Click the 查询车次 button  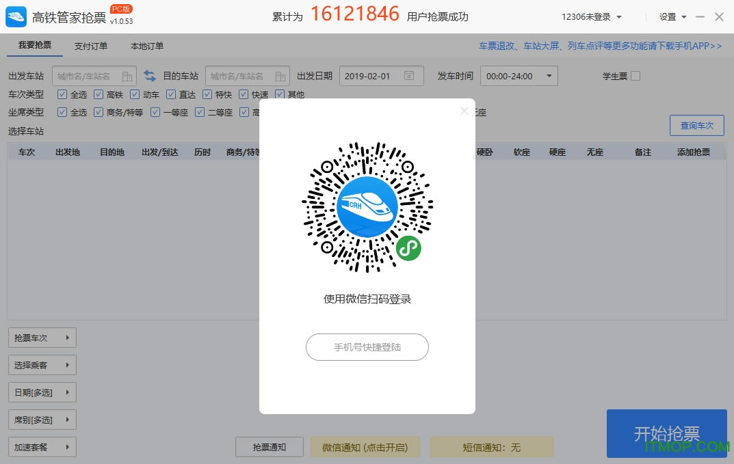[x=697, y=125]
